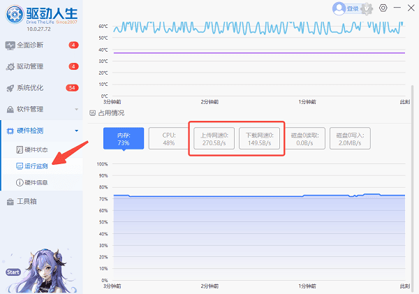Click the version number 10.0.27.72
Image resolution: width=419 pixels, height=294 pixels.
pos(38,29)
